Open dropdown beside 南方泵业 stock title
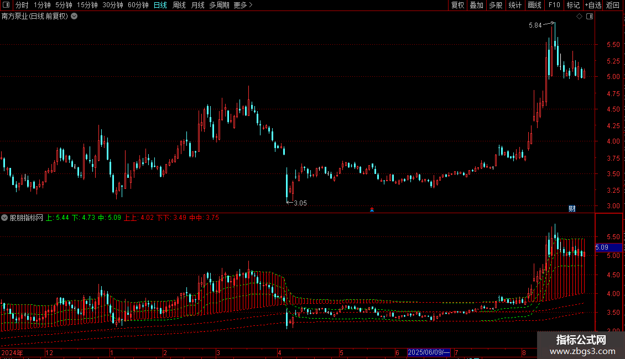625x359 pixels. [74, 17]
